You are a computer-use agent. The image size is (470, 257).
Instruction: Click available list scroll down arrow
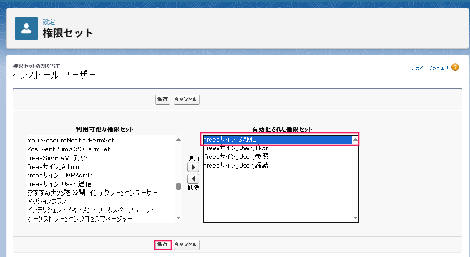179,218
